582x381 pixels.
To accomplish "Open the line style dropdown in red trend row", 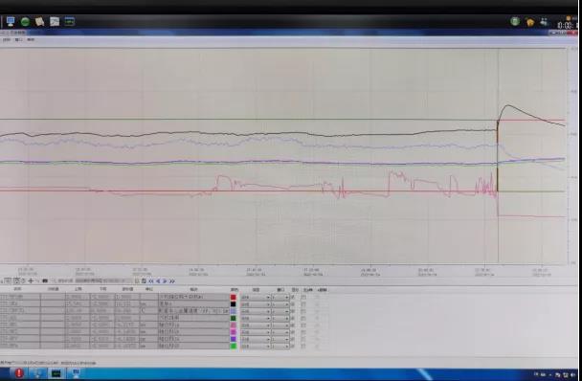I will [256, 297].
